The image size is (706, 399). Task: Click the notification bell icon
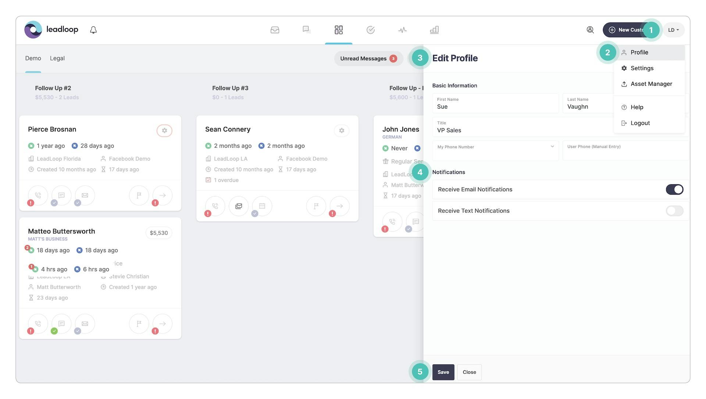[93, 30]
